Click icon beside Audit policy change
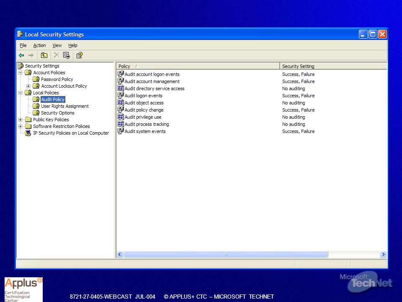Image resolution: width=402 pixels, height=302 pixels. click(x=121, y=109)
